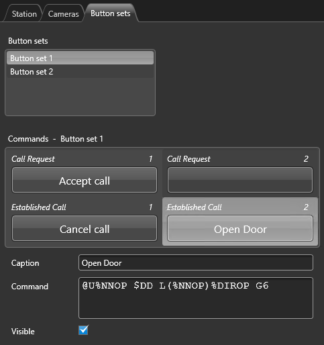Image resolution: width=324 pixels, height=345 pixels.
Task: Click the Call Request 2 slot header
Action: [238, 159]
